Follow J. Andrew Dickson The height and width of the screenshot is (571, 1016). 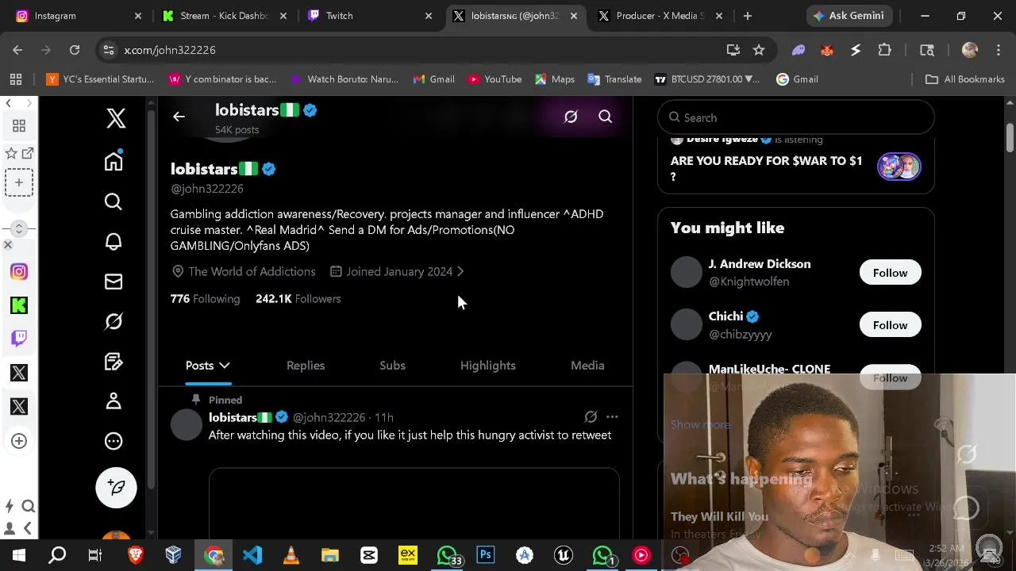pos(890,273)
